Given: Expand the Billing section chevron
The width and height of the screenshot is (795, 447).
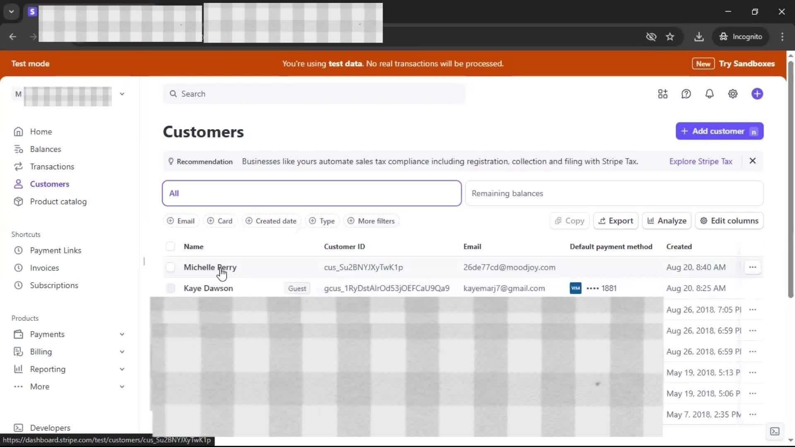Looking at the screenshot, I should (x=122, y=352).
